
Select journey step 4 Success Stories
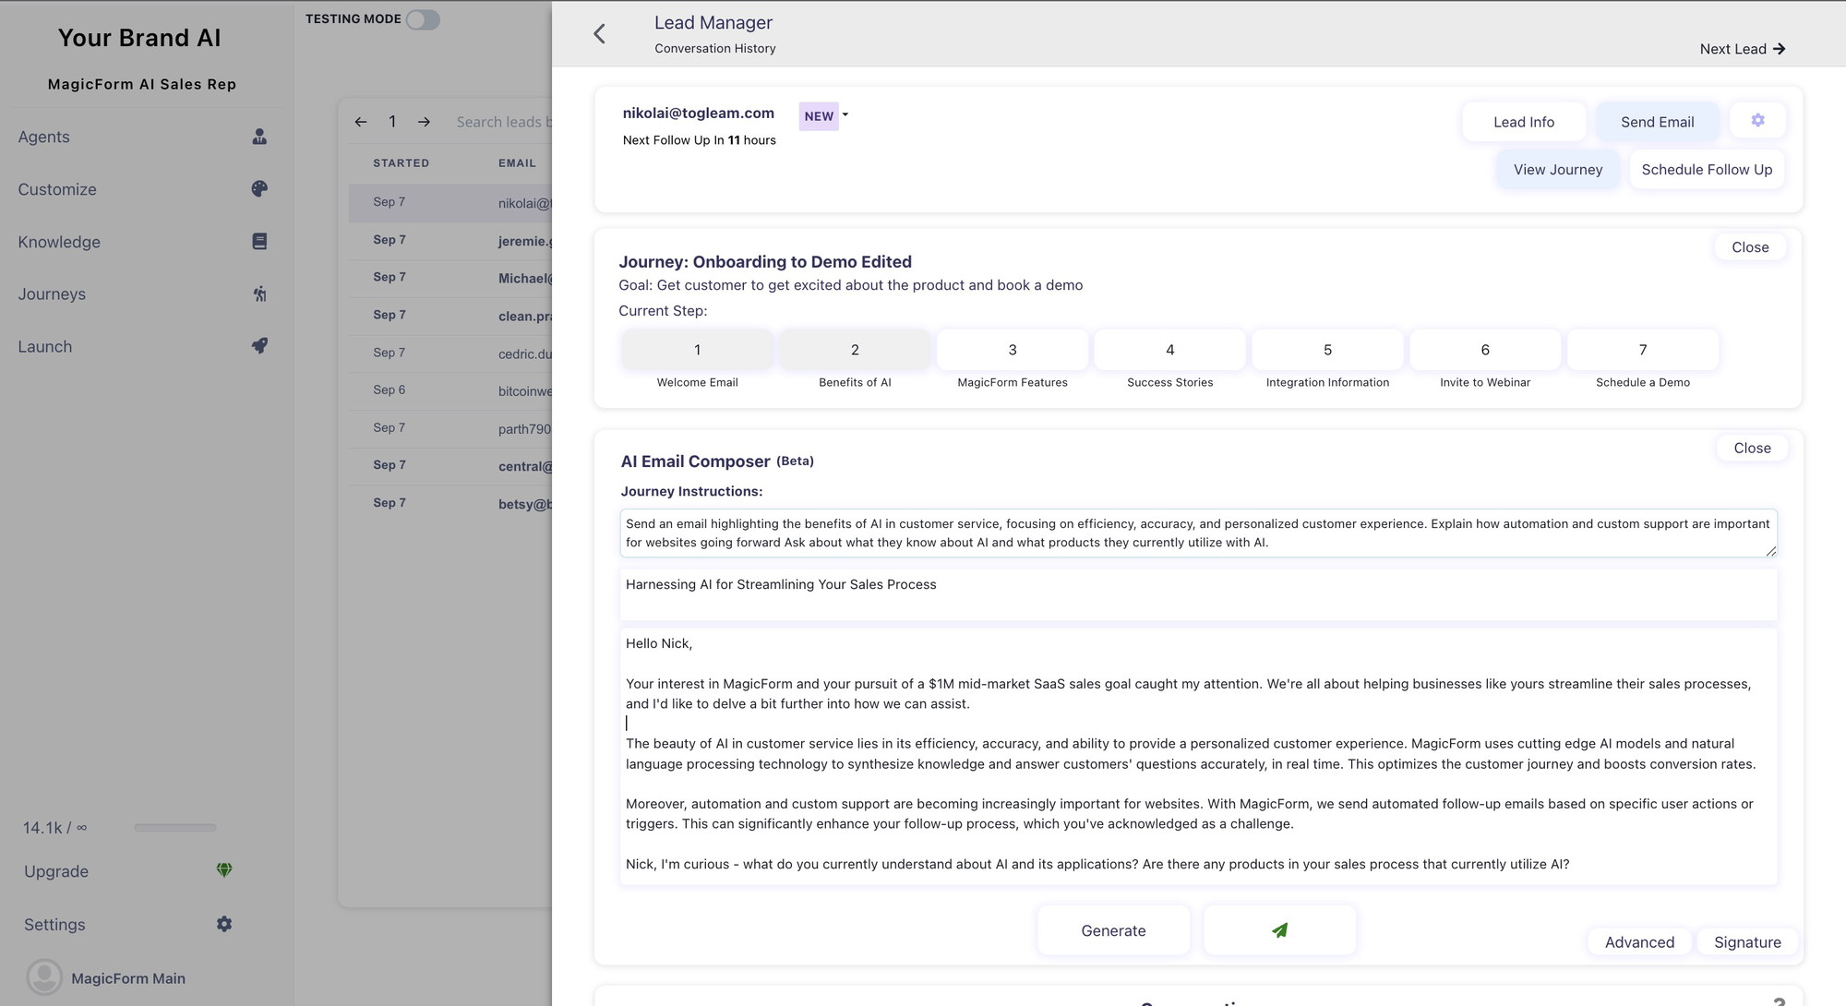click(x=1169, y=350)
